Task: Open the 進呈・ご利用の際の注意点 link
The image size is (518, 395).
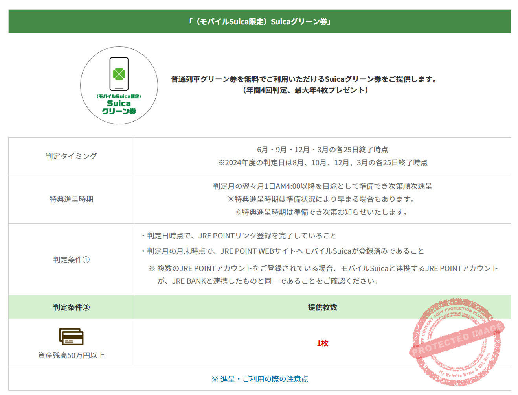Action: [x=259, y=379]
